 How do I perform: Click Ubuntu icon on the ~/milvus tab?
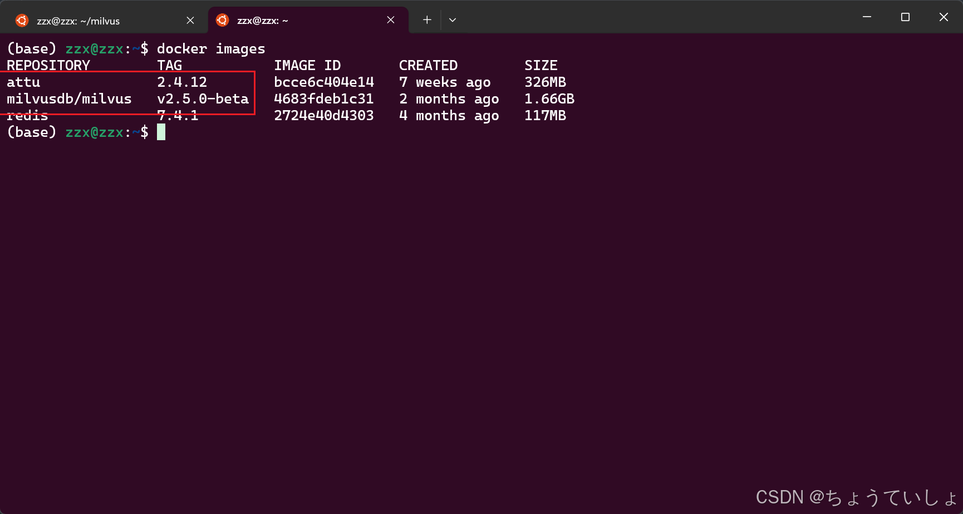(22, 21)
